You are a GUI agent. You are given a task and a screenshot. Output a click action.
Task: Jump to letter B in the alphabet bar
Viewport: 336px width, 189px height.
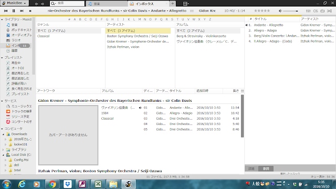tap(80, 19)
